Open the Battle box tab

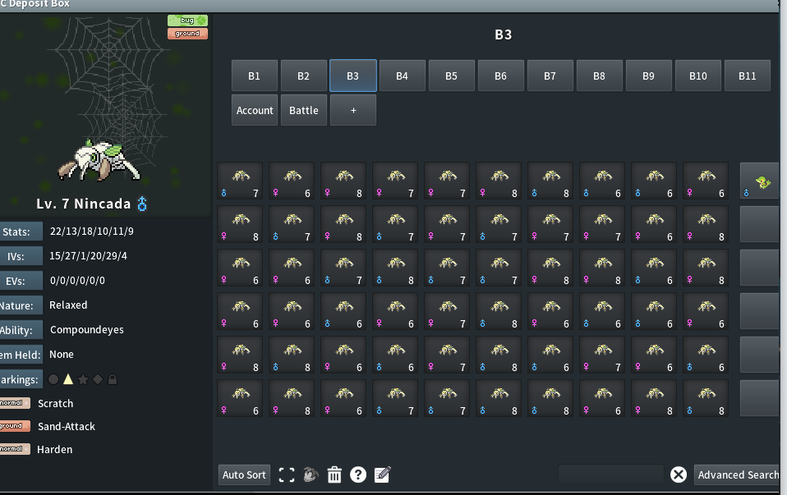click(x=304, y=110)
